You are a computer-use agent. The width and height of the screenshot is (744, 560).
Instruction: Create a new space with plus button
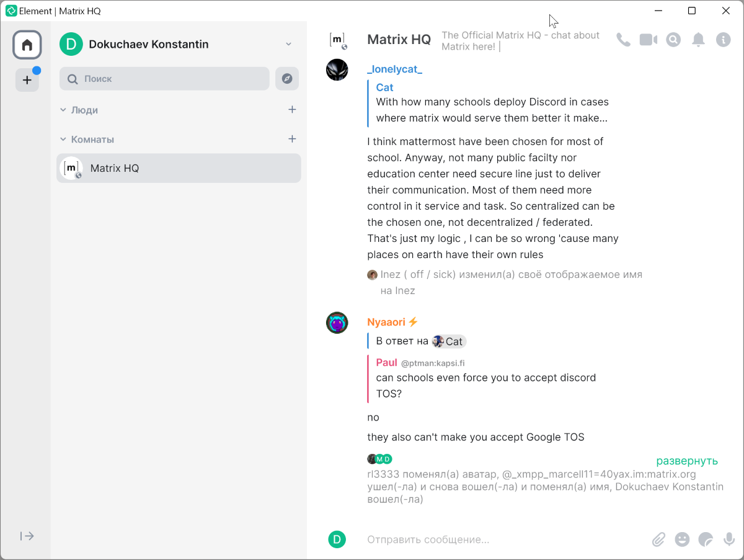point(27,80)
